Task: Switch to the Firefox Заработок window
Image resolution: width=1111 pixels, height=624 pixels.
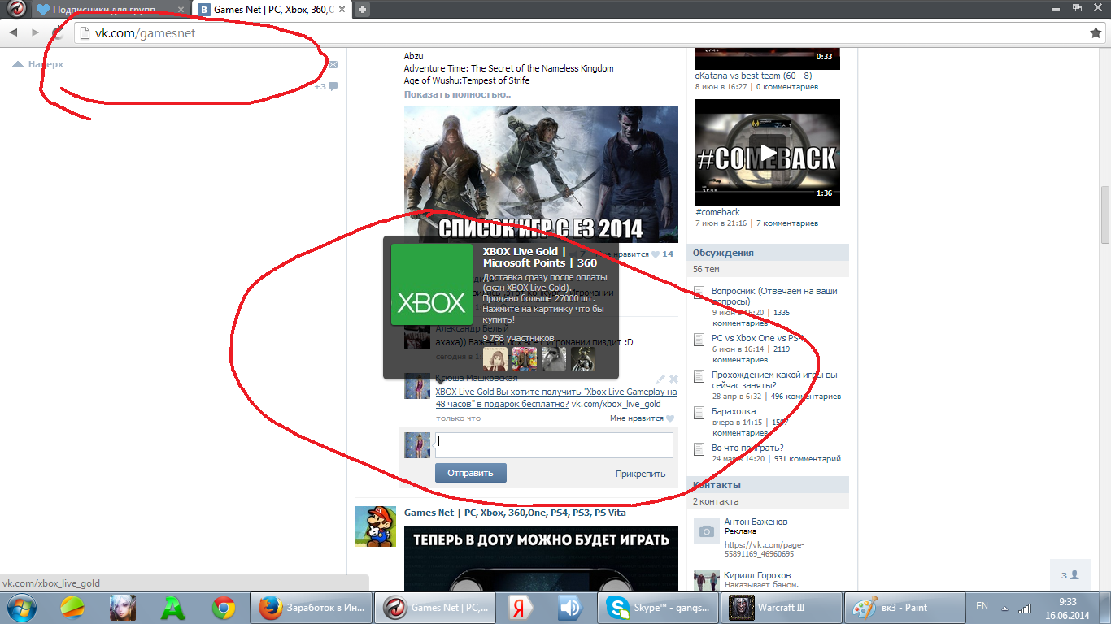Action: point(312,607)
